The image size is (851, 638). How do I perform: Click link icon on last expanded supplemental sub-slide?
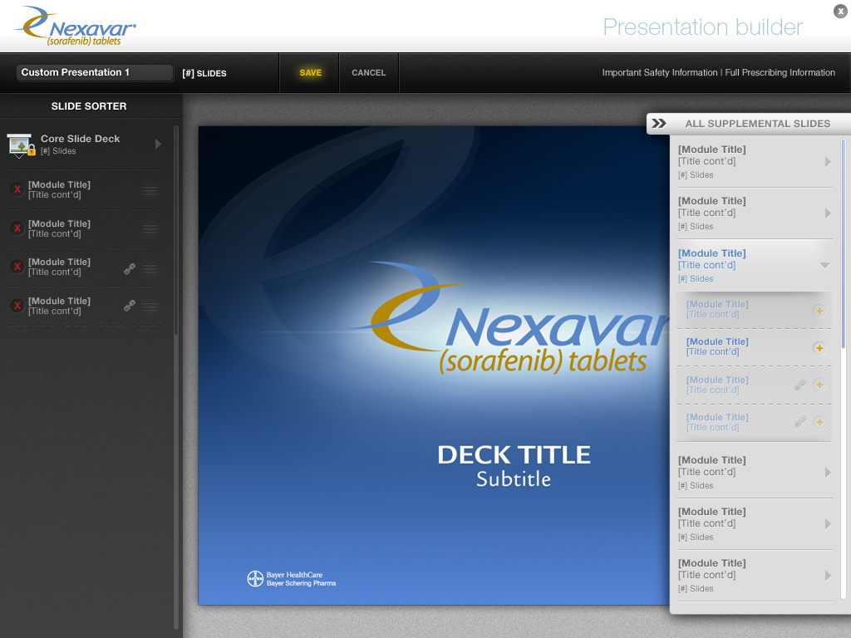coord(799,422)
